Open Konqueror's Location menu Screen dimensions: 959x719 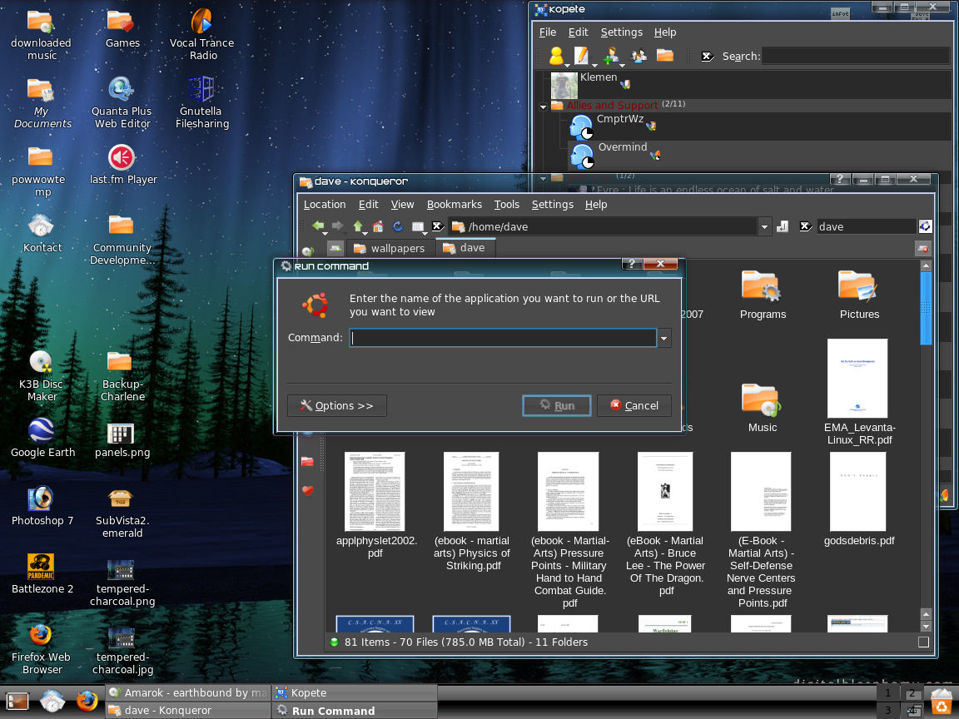(x=325, y=204)
